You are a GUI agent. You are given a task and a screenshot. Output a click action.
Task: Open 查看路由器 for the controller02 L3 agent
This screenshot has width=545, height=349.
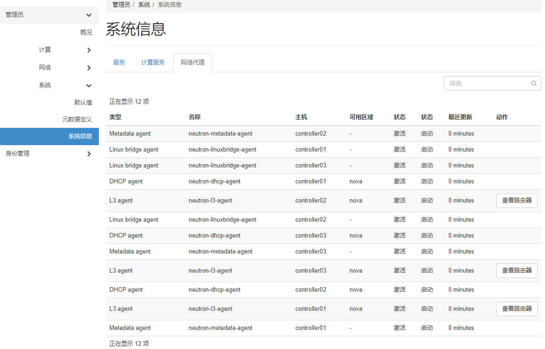click(x=517, y=200)
